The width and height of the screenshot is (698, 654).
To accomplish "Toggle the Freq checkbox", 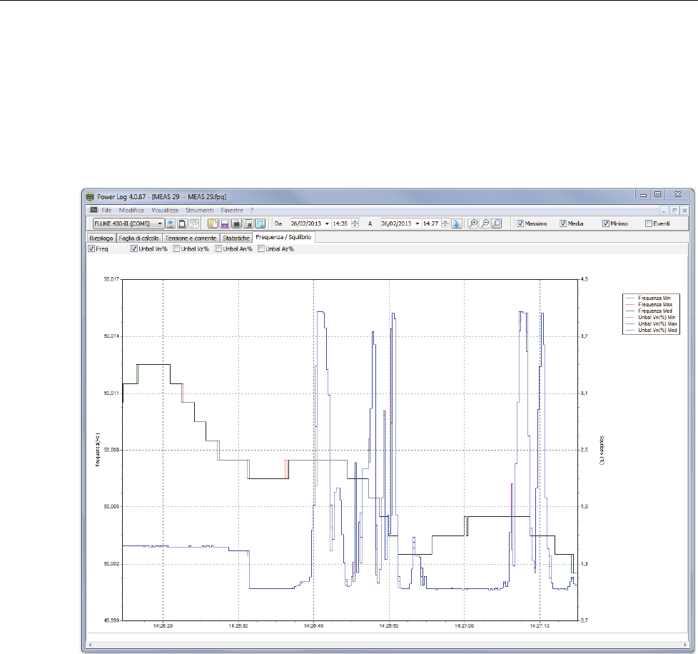I will [91, 249].
